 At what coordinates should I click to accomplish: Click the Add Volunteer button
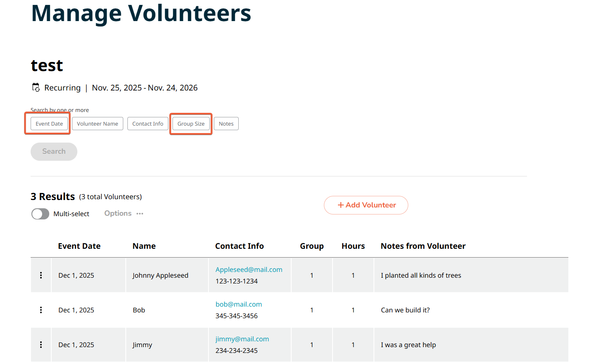coord(366,205)
